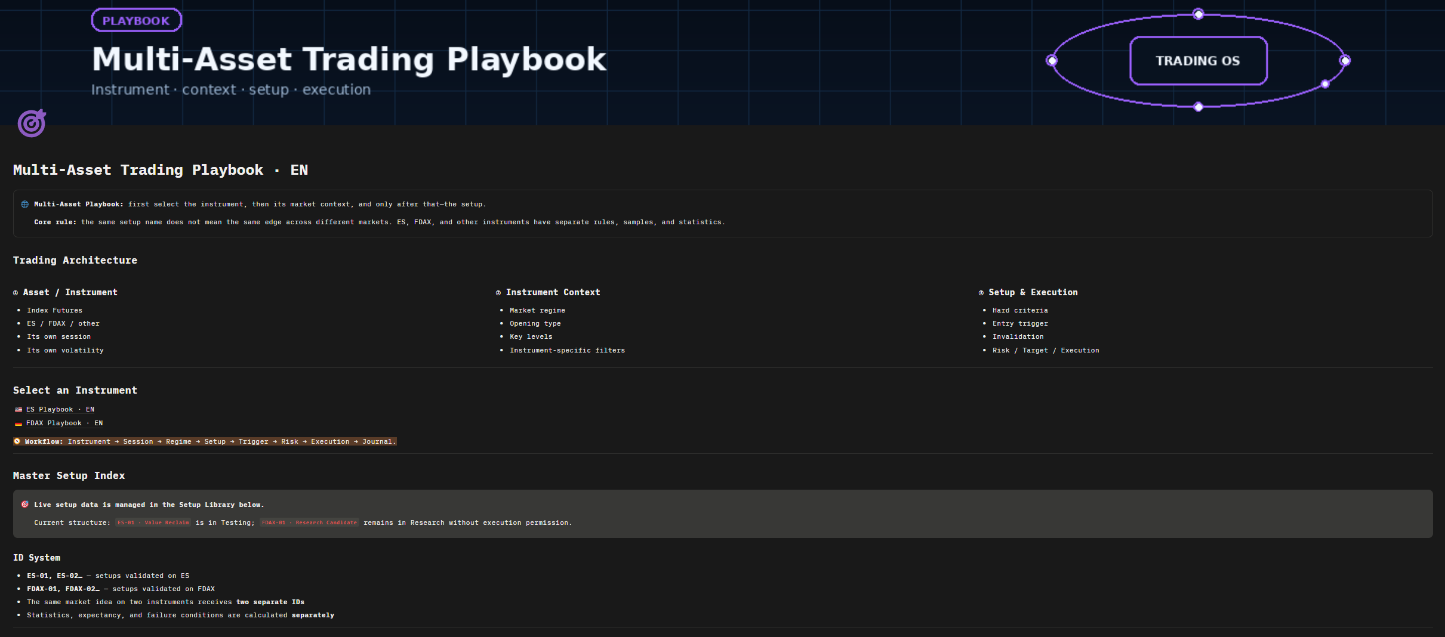Click the Live setup data is managed line
Screen dimensions: 1445x637
[149, 505]
